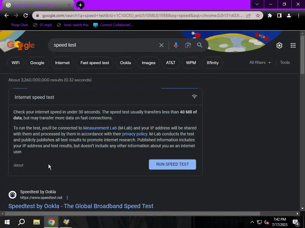
Task: Select the Fast speed test chip
Action: pyautogui.click(x=95, y=63)
